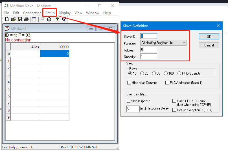Select the 20 rows radio button
The width and height of the screenshot is (228, 152).
pyautogui.click(x=142, y=73)
